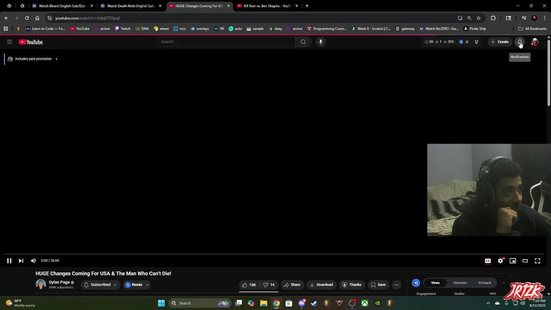This screenshot has width=551, height=310.
Task: Go back in browser history
Action: [6, 18]
